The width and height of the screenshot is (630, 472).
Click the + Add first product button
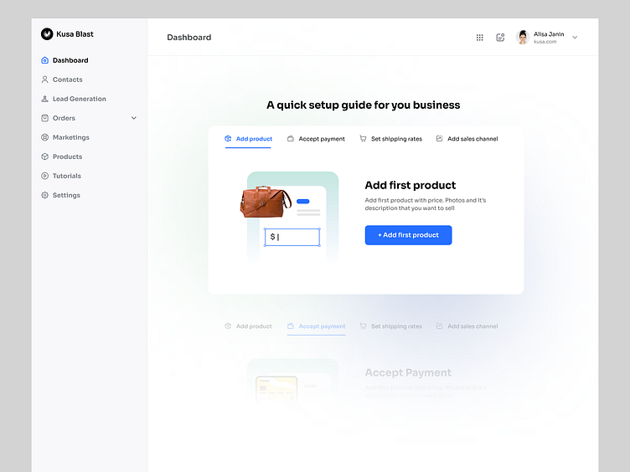point(408,235)
